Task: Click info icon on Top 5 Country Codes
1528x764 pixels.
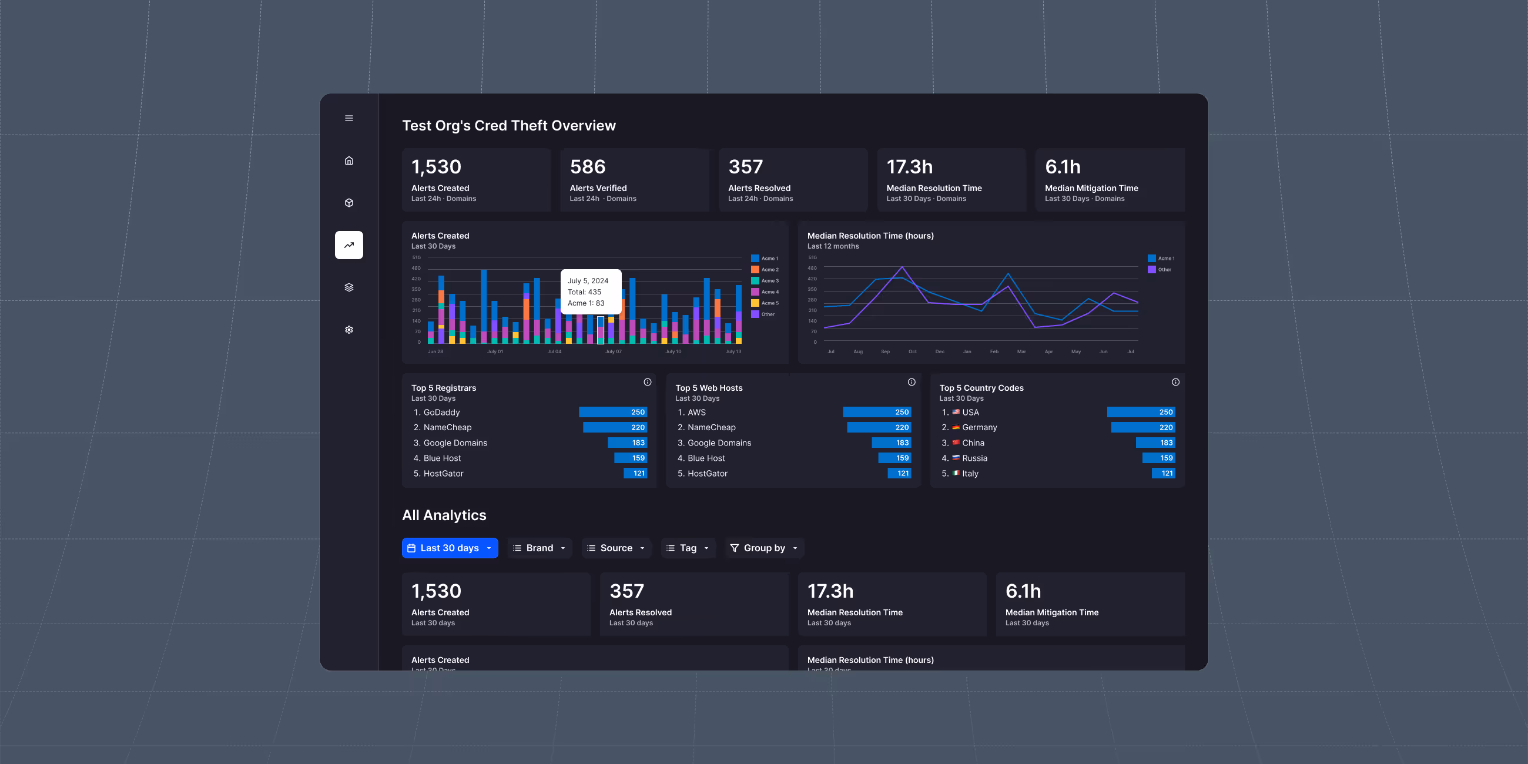Action: [x=1175, y=383]
